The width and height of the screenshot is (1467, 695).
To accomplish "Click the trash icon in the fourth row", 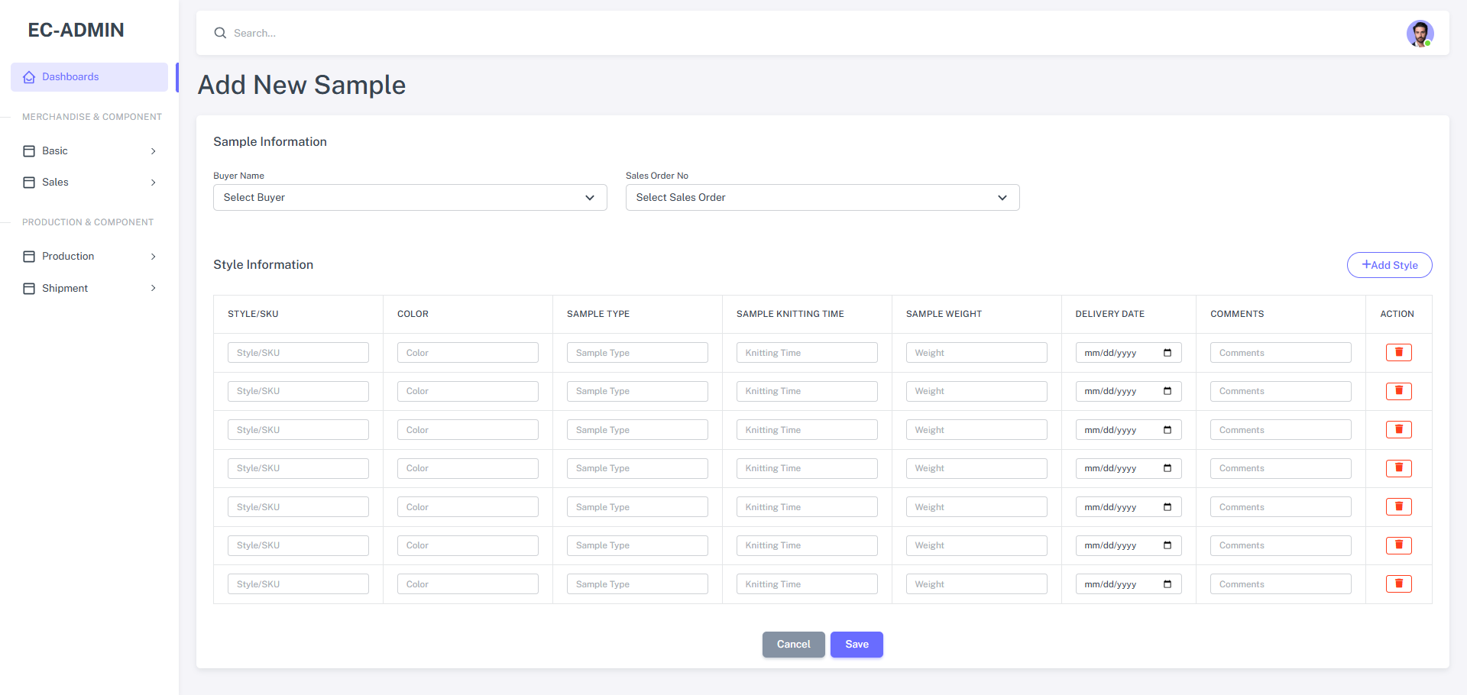I will [x=1398, y=468].
